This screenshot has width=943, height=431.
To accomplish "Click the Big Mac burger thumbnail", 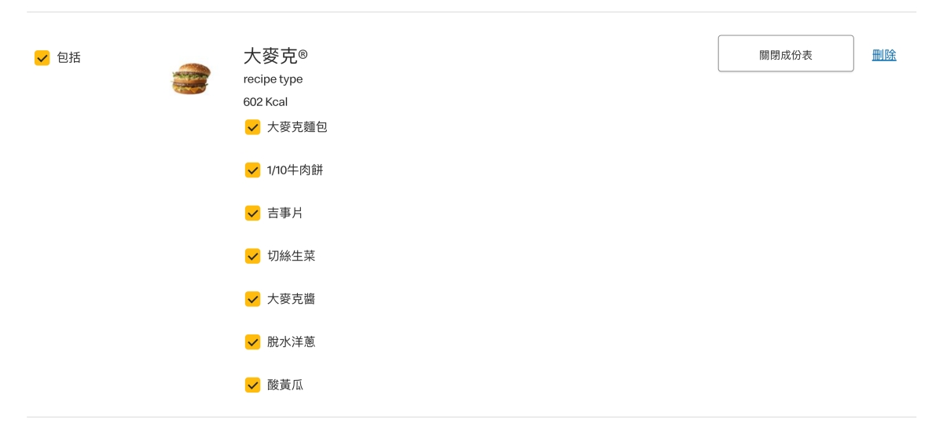I will coord(191,79).
